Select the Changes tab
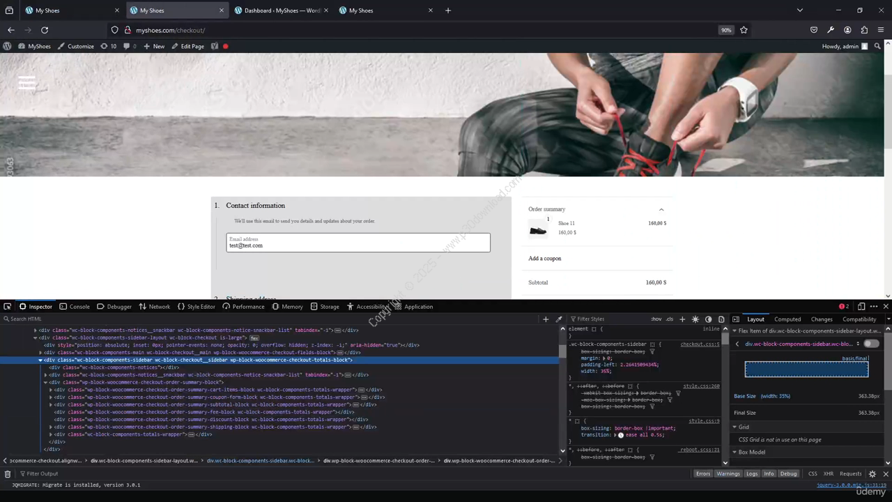The width and height of the screenshot is (892, 502). [x=822, y=319]
